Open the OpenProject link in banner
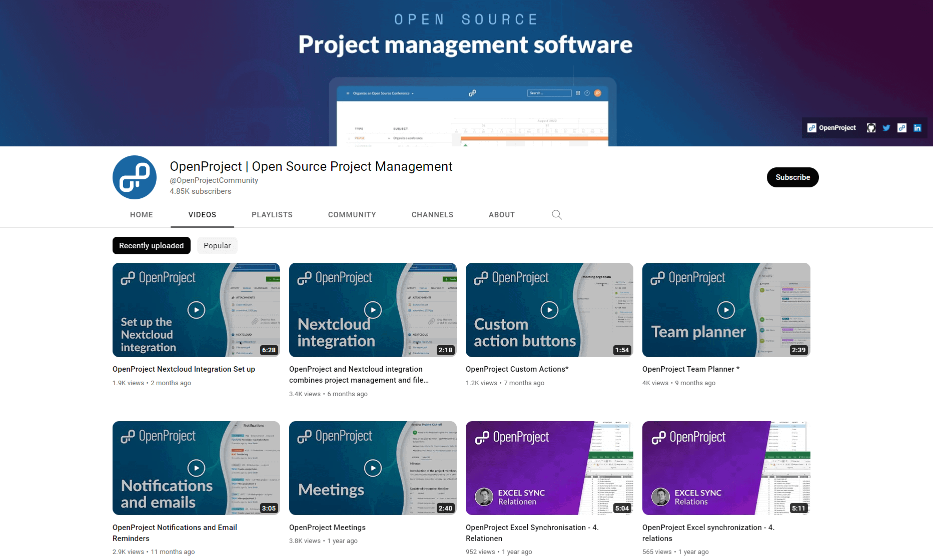Viewport: 933px width, 559px height. pos(832,128)
